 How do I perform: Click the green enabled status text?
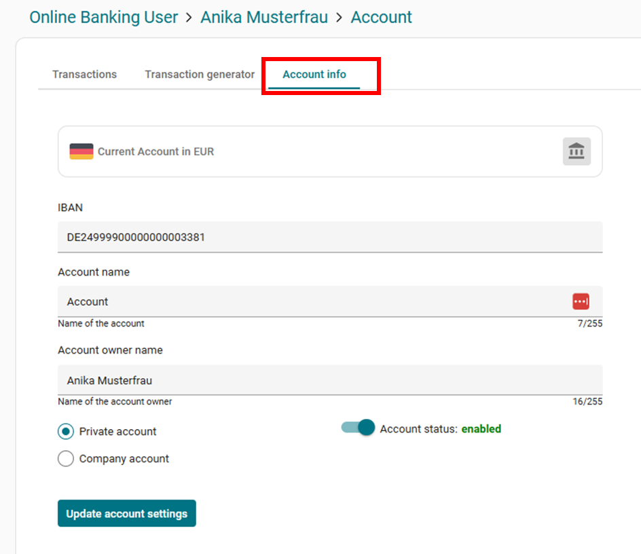pos(481,429)
